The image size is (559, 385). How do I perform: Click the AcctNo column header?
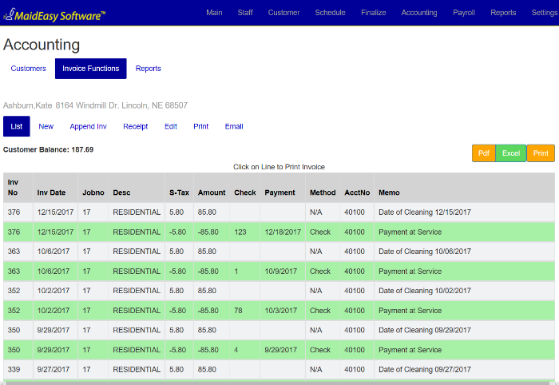click(357, 188)
